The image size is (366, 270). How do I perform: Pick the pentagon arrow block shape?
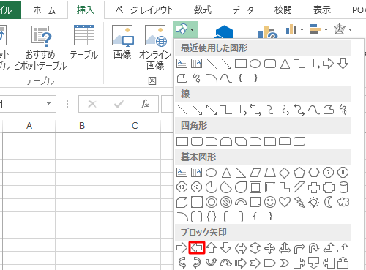270,263
